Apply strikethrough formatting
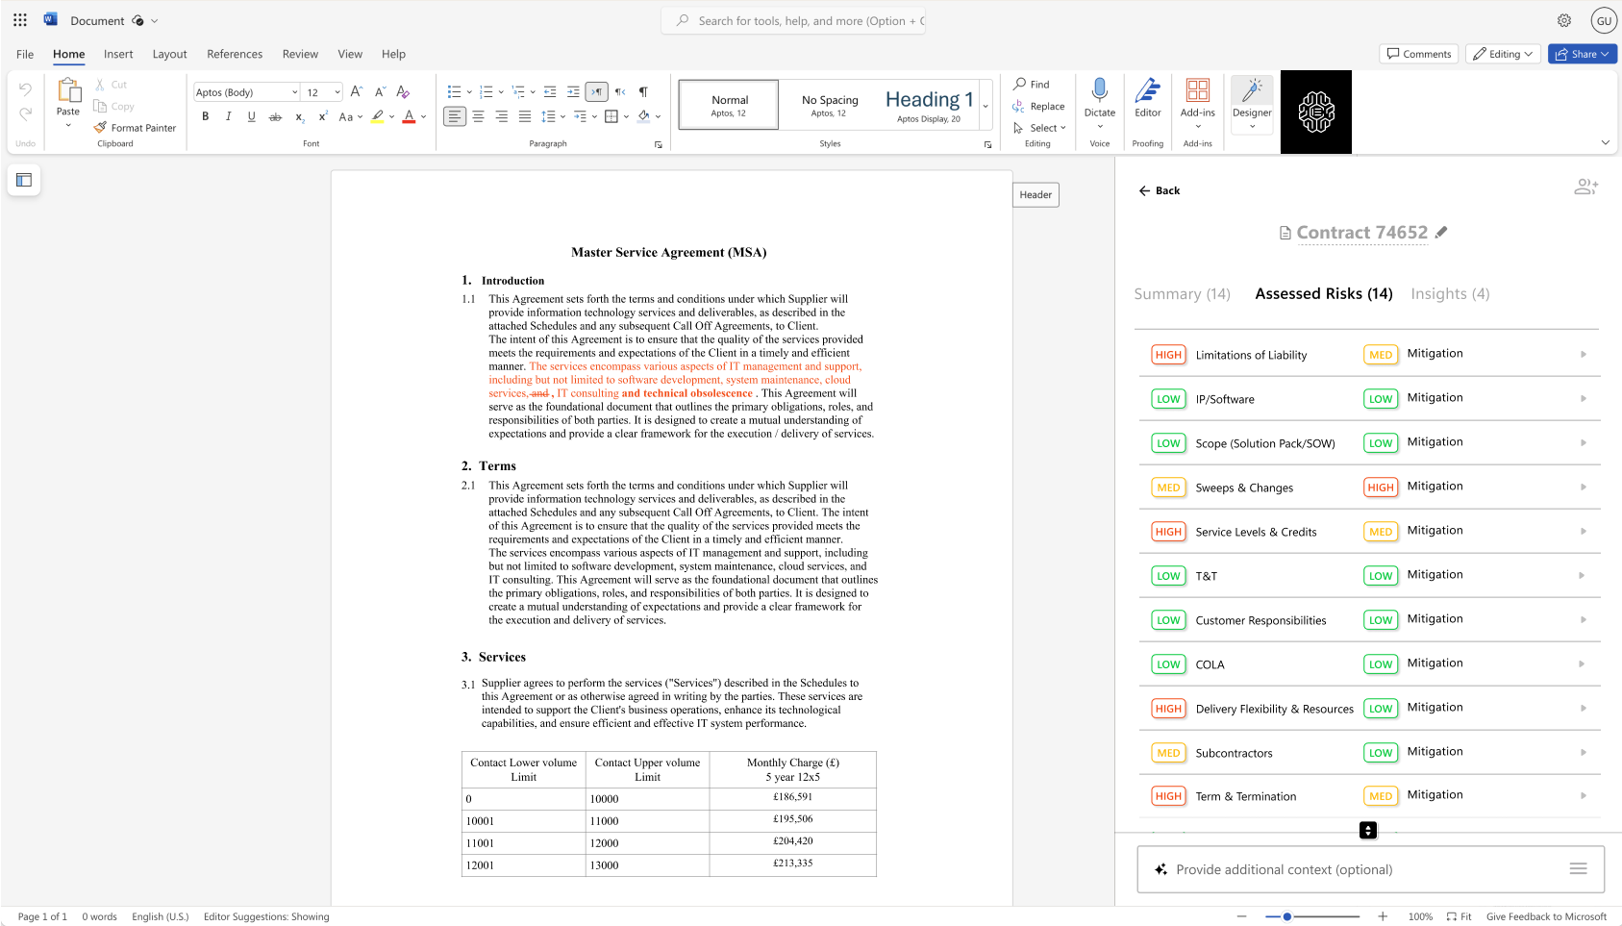Viewport: 1622px width, 926px height. [x=275, y=117]
